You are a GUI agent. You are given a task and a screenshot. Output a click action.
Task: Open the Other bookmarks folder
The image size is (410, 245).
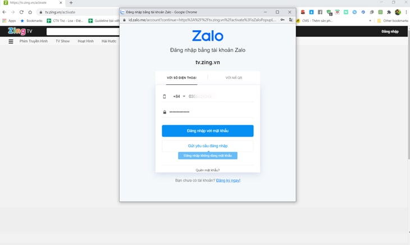click(393, 21)
